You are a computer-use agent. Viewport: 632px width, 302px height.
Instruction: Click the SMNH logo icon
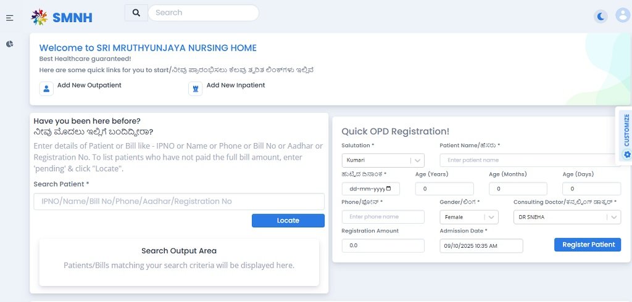pos(39,17)
